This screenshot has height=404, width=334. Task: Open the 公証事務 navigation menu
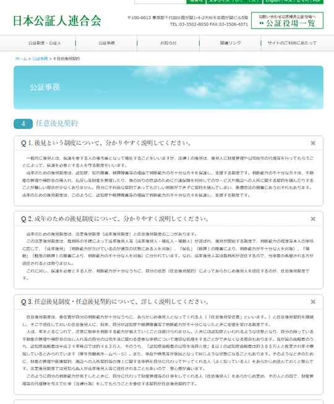(x=106, y=43)
